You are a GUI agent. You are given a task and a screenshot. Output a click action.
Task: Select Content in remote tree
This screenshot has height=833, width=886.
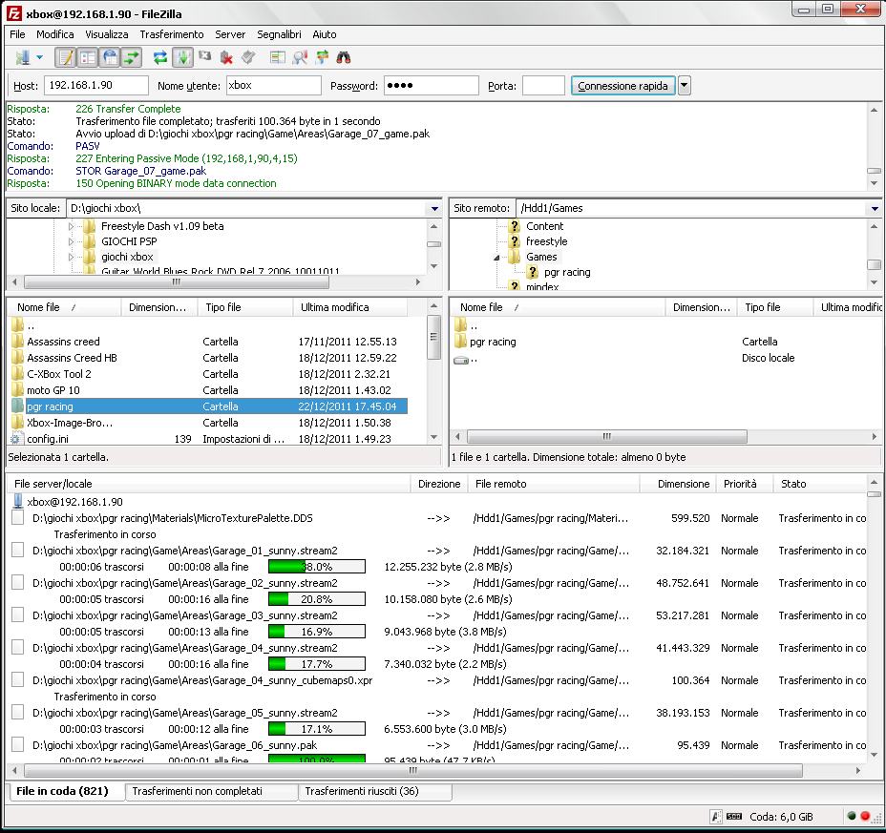545,226
